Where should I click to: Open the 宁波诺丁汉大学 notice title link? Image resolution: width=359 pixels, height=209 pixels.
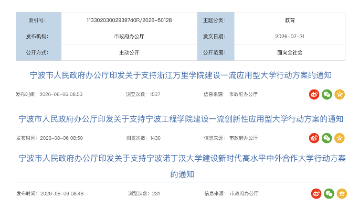coord(182,166)
